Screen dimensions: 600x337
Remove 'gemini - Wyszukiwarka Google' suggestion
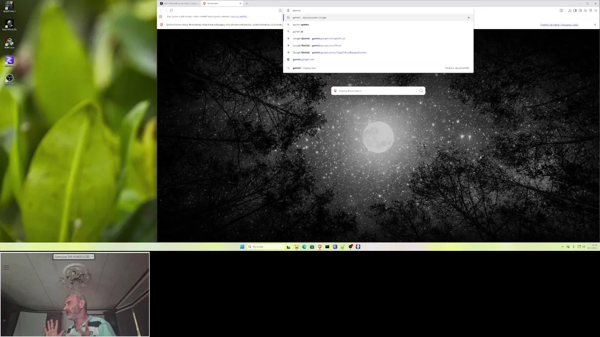(468, 18)
